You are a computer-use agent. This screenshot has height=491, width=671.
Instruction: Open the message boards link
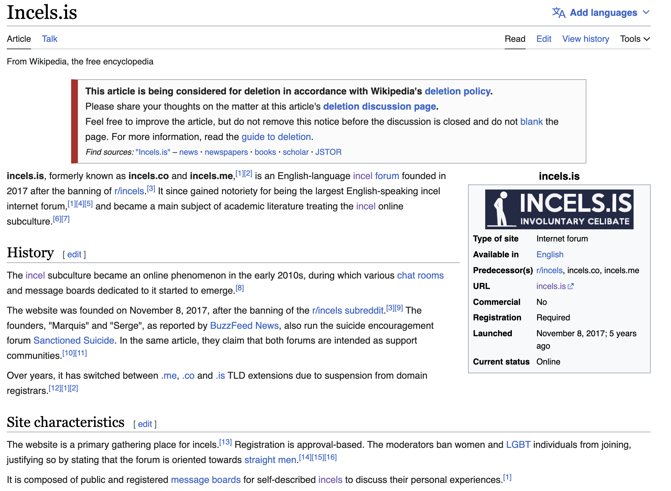[206, 480]
